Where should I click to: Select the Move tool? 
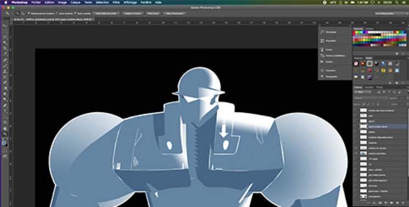tap(5, 26)
